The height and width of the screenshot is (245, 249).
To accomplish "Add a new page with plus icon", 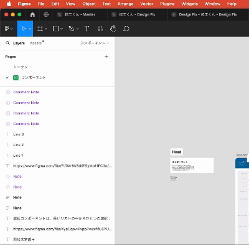I will click(x=106, y=57).
